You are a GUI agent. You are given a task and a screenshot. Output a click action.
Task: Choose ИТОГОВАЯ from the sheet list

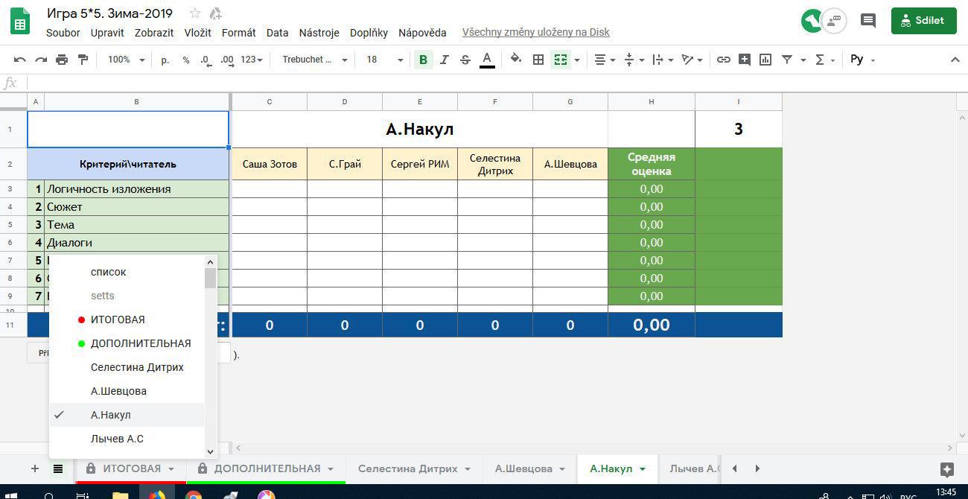(118, 320)
